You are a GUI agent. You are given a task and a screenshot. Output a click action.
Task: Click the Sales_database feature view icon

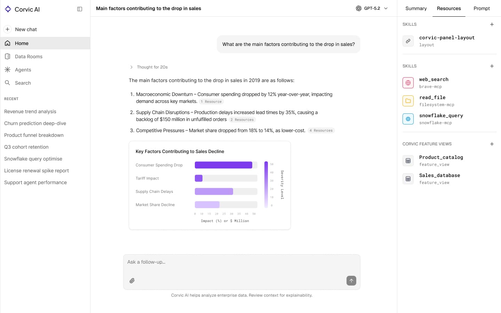(408, 178)
